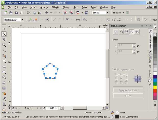Viewport: 158px width, 120px height.
Task: Click the Apply button
Action: pyautogui.click(x=128, y=96)
